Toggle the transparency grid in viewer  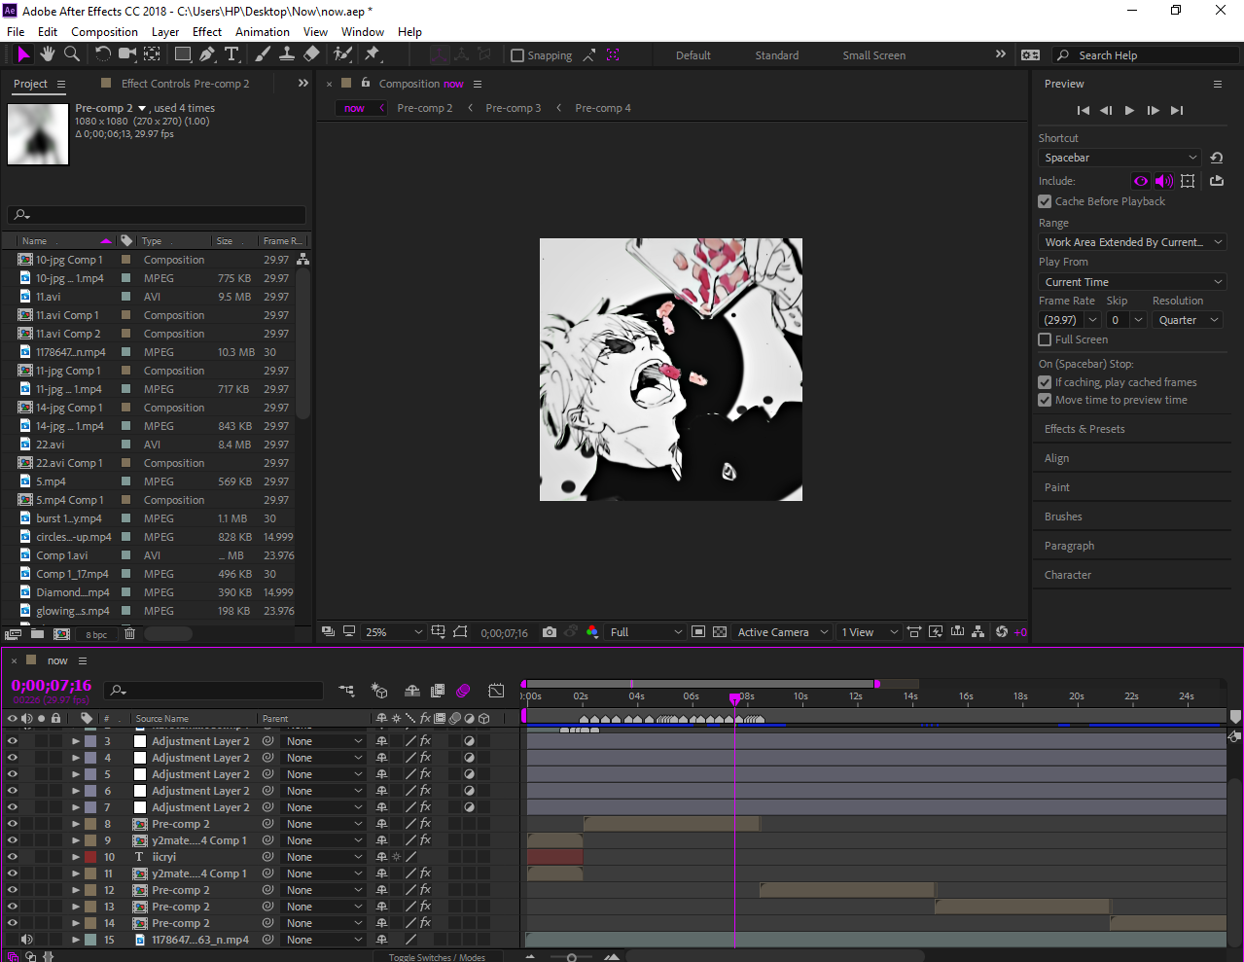720,632
